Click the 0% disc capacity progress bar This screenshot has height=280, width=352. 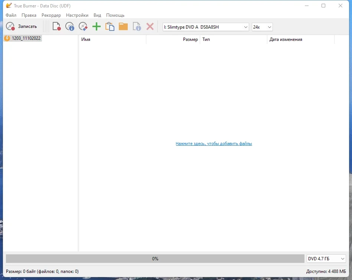point(155,259)
